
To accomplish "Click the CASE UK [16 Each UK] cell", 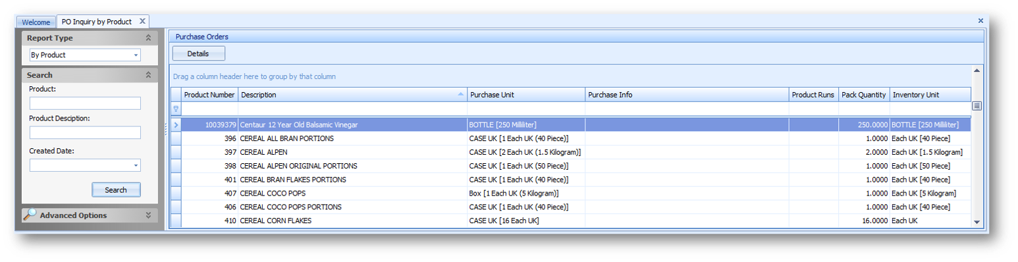I will coord(526,221).
